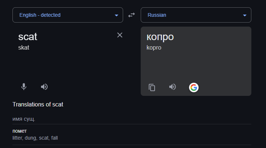Start voice input with the microphone icon
The image size is (266, 148).
click(x=24, y=87)
